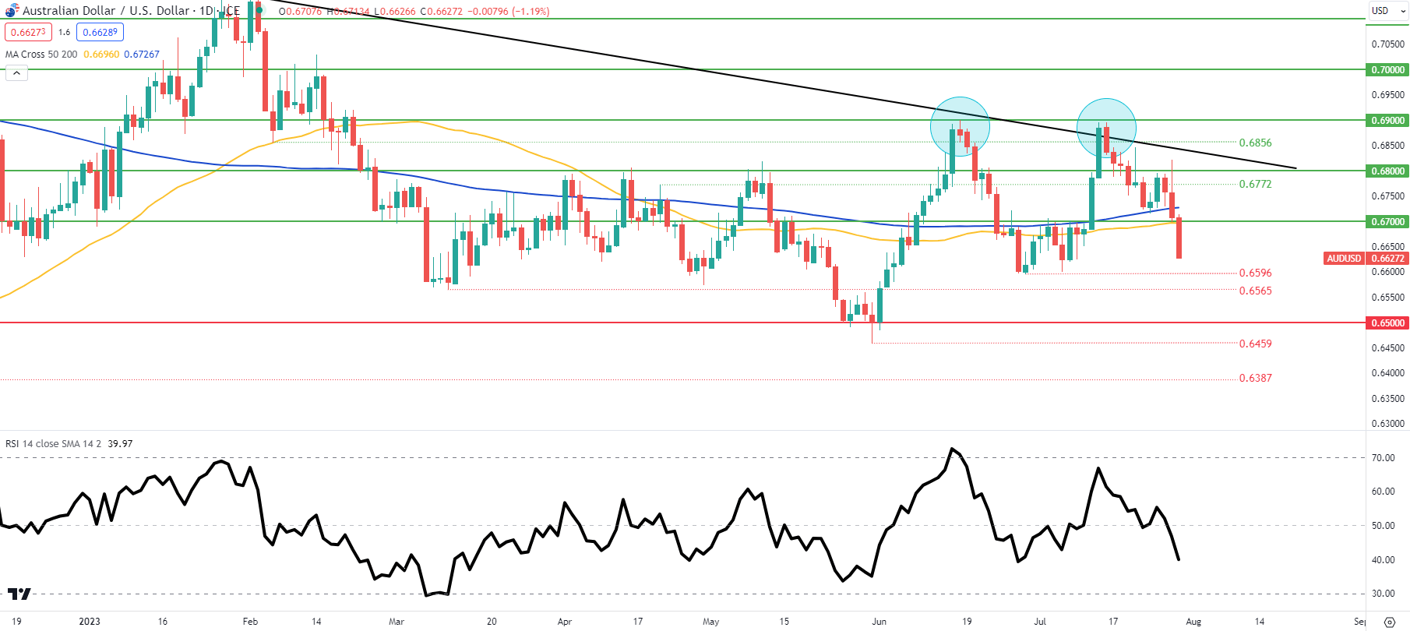Image resolution: width=1410 pixels, height=631 pixels.
Task: Click the low value L0.66266 in the header
Action: point(394,12)
